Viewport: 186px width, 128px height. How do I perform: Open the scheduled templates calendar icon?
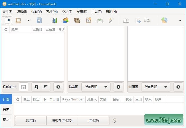[88, 20]
